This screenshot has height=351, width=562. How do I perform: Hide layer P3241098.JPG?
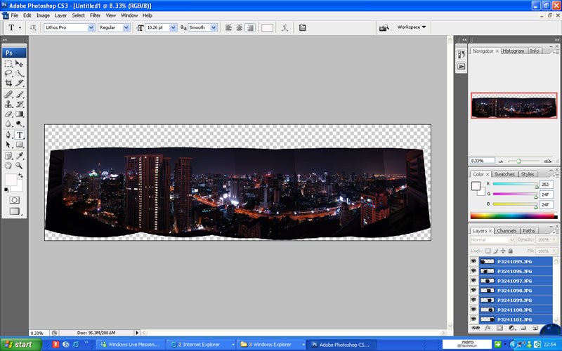473,291
